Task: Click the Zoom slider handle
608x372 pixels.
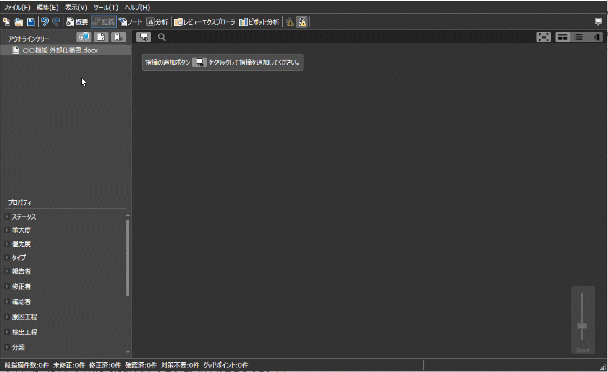Action: tap(582, 326)
